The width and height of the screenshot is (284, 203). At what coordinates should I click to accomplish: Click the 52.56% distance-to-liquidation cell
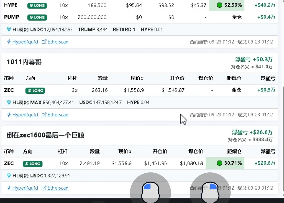pyautogui.click(x=227, y=5)
